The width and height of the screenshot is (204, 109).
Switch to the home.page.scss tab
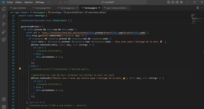(x=67, y=8)
